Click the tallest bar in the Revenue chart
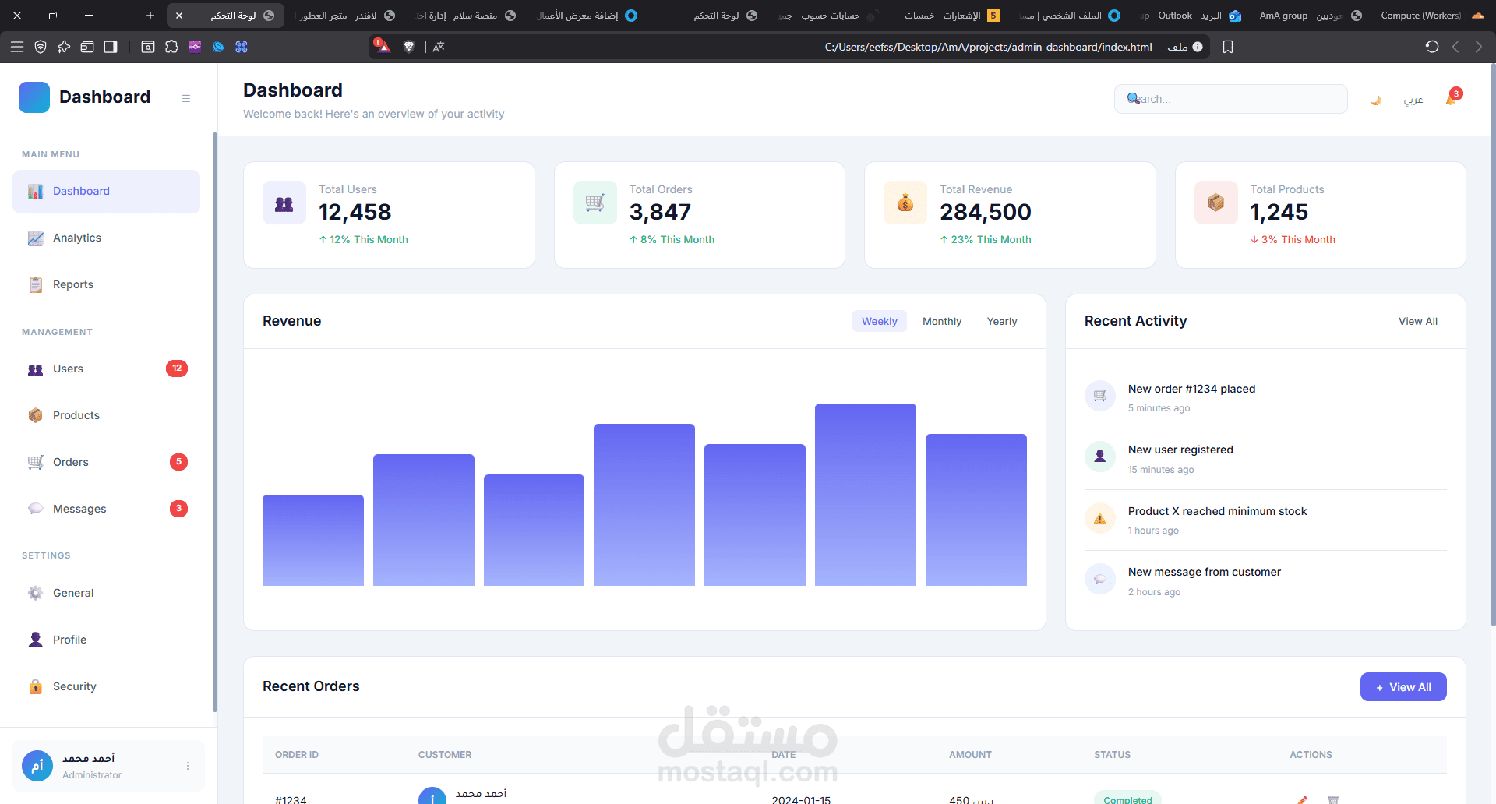The height and width of the screenshot is (804, 1496). tap(866, 495)
